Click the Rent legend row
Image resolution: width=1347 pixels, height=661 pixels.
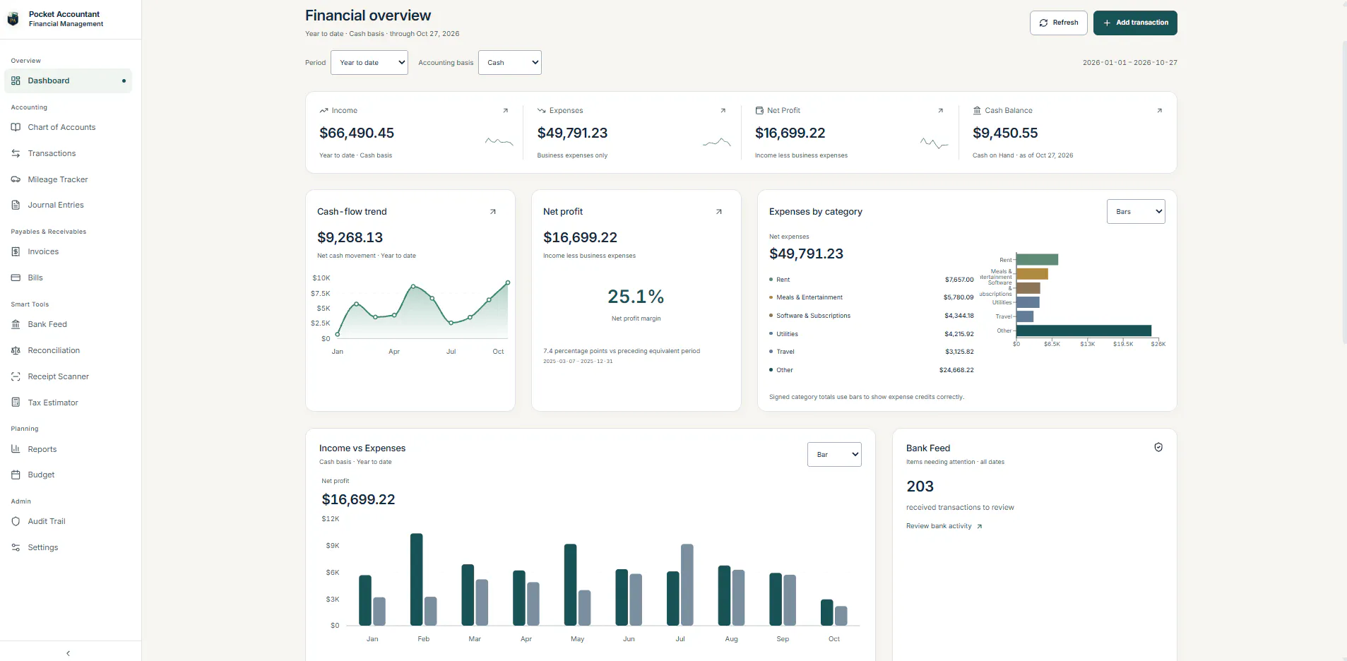(872, 280)
